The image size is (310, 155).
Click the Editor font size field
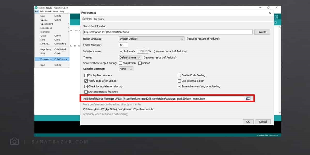[x=123, y=45]
